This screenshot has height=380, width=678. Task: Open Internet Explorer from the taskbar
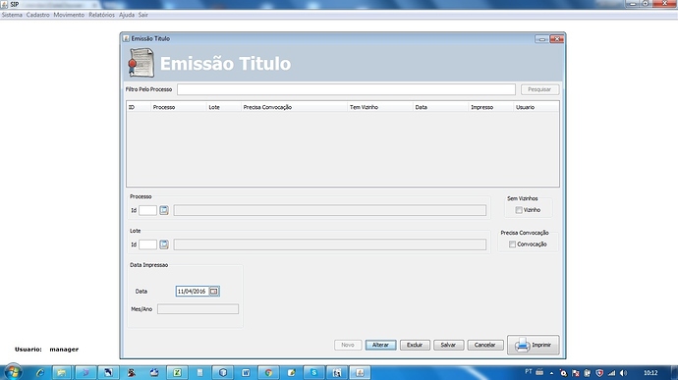pyautogui.click(x=39, y=373)
